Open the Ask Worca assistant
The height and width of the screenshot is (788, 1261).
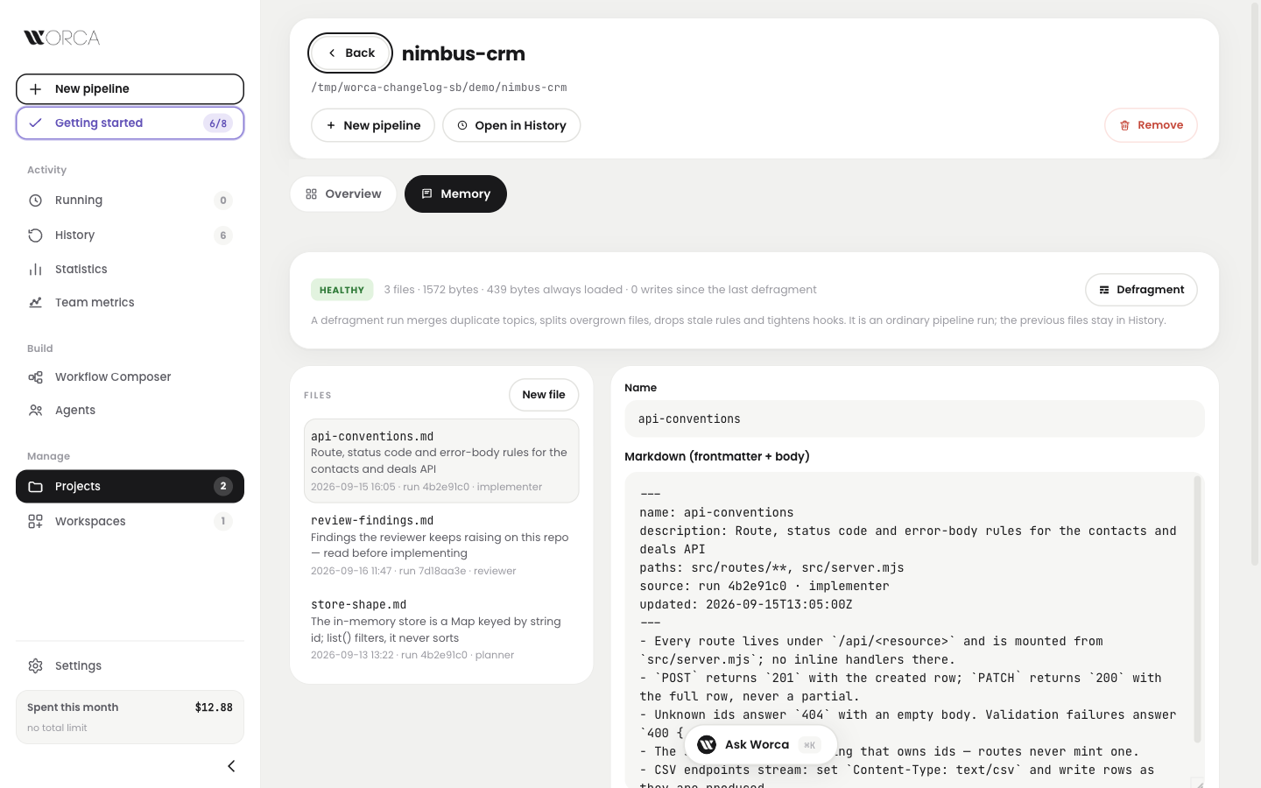coord(760,745)
